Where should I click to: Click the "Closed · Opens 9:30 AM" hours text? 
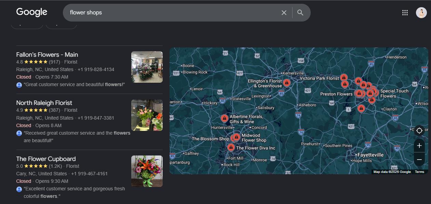(42, 181)
